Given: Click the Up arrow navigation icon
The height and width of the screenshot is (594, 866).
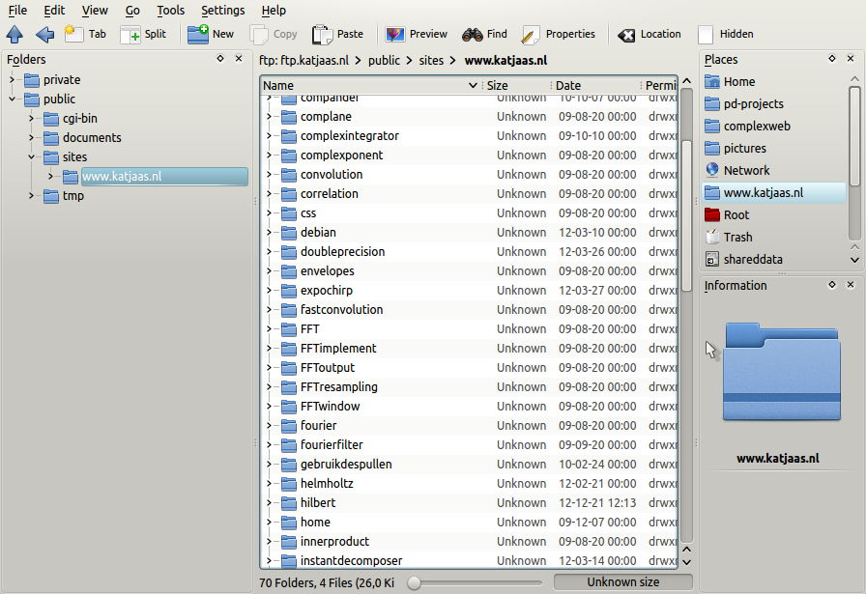Looking at the screenshot, I should (x=14, y=35).
